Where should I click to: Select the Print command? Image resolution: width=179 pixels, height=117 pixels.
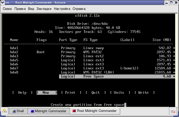[71, 93]
